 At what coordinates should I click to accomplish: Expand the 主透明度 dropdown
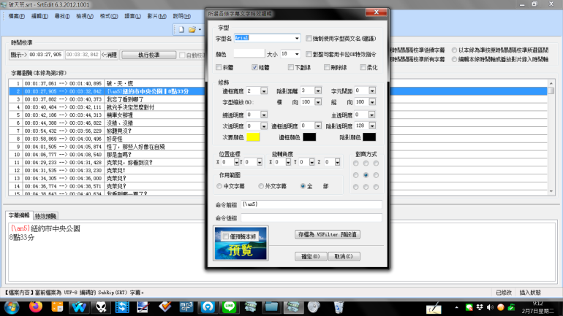(x=372, y=115)
